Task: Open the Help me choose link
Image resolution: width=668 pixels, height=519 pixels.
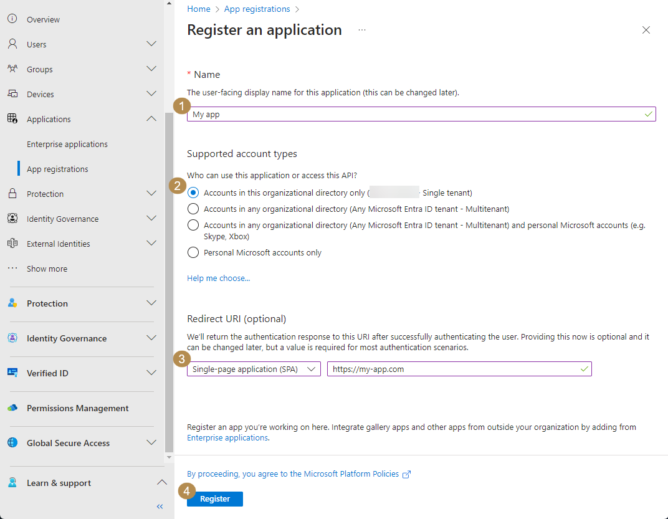Action: coord(218,279)
